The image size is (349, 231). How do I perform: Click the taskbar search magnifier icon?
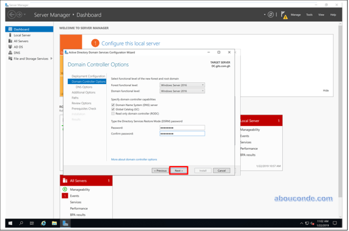(x=21, y=223)
